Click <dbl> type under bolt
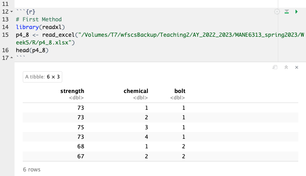Image resolution: width=306 pixels, height=176 pixels. [177, 98]
